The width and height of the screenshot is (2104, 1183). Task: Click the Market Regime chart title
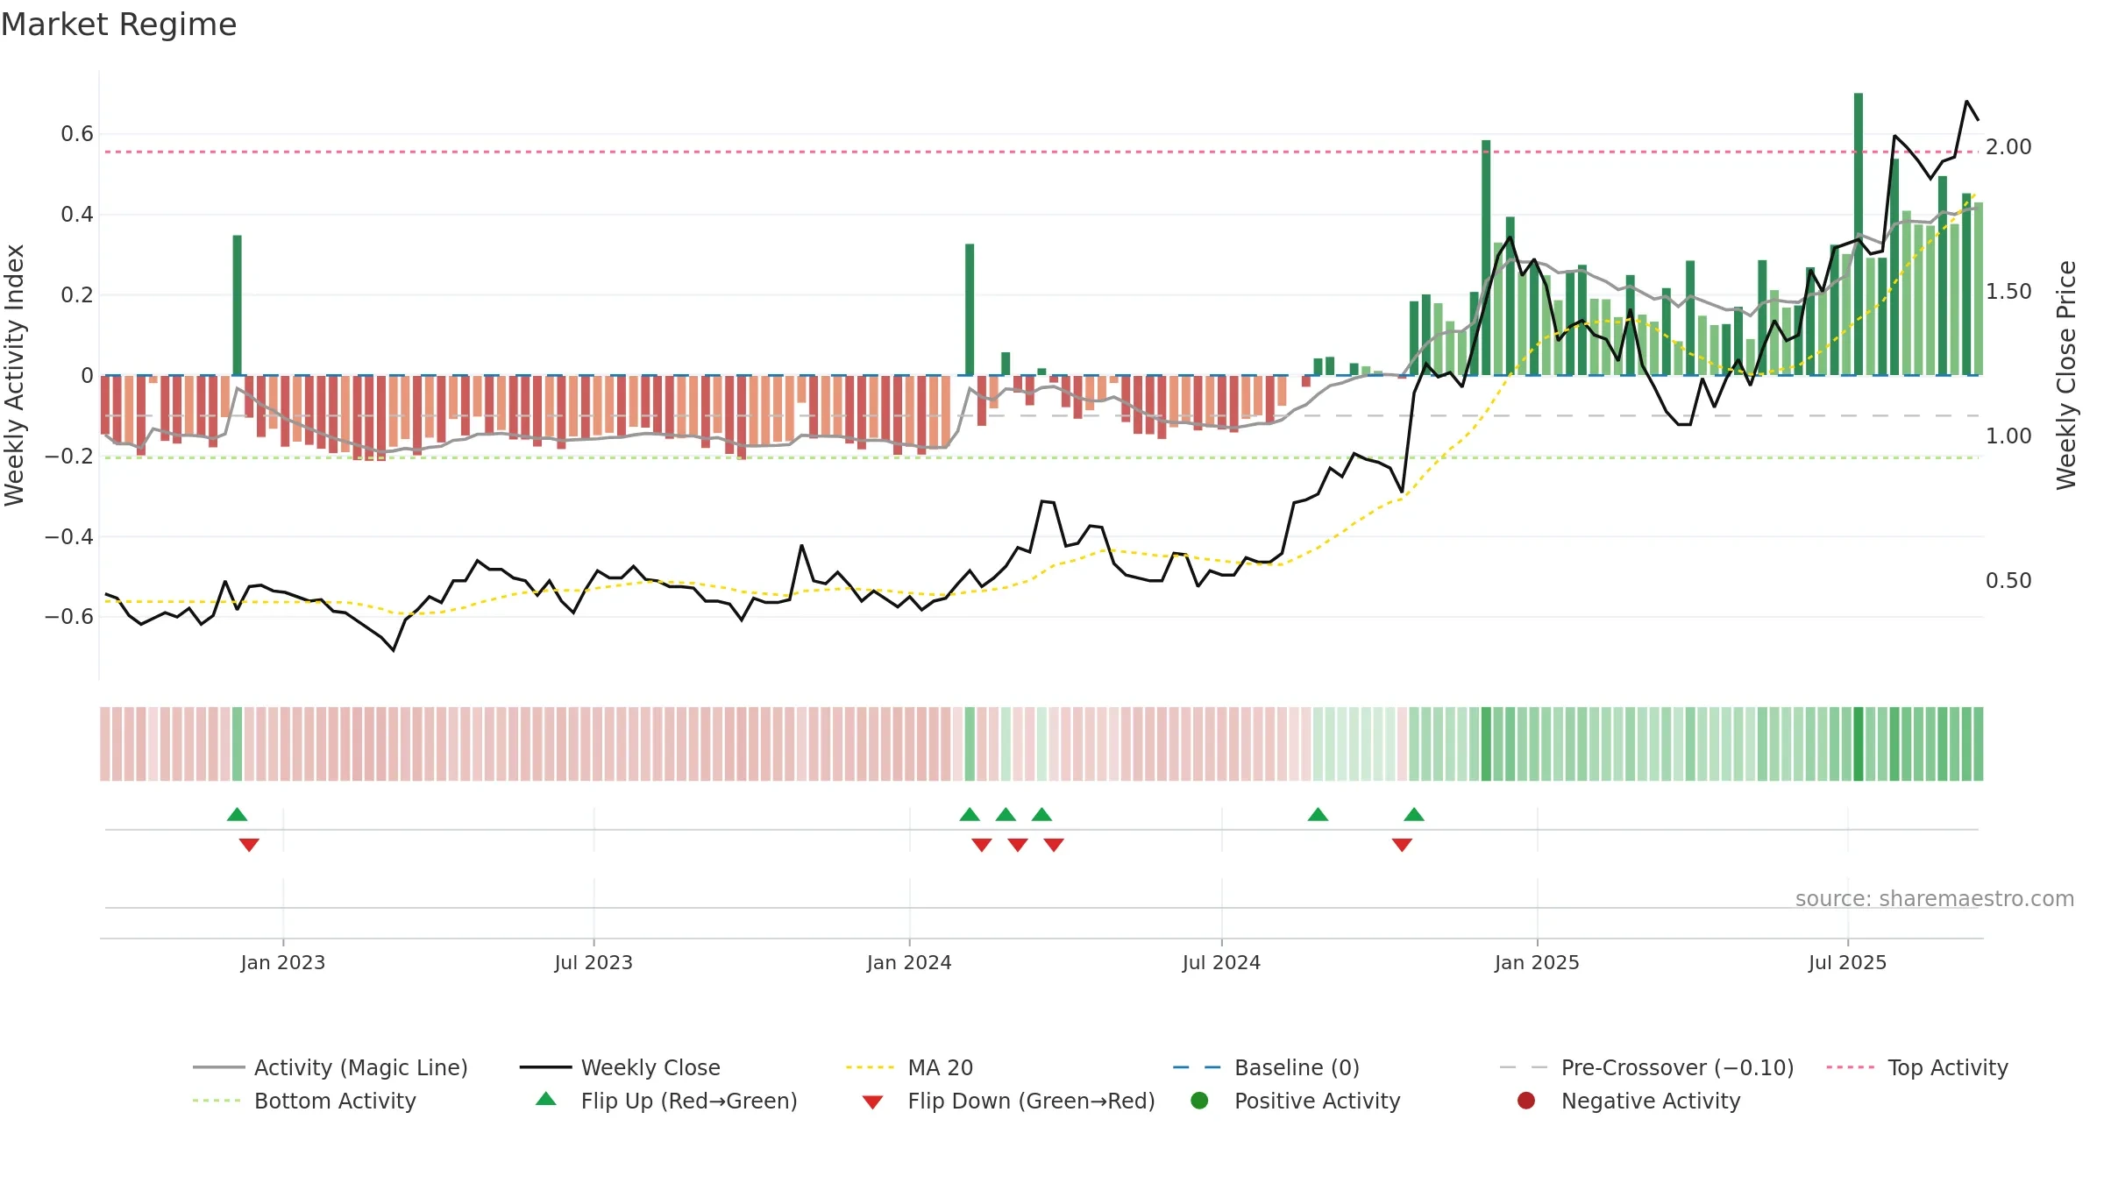[118, 25]
